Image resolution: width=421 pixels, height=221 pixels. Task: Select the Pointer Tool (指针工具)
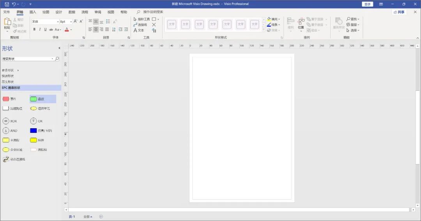(142, 19)
